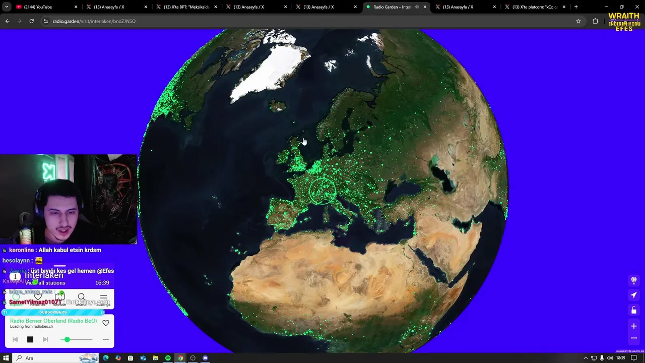Skip to the next station

[x=45, y=340]
